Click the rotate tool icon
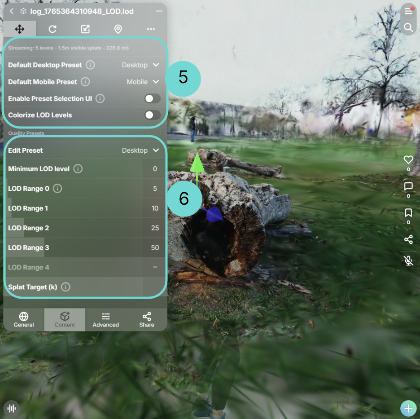Image resolution: width=420 pixels, height=419 pixels. [x=52, y=29]
